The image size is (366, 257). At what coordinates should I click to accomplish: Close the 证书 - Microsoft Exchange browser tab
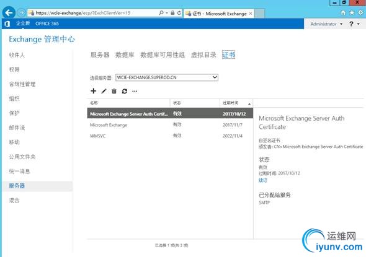pyautogui.click(x=251, y=14)
